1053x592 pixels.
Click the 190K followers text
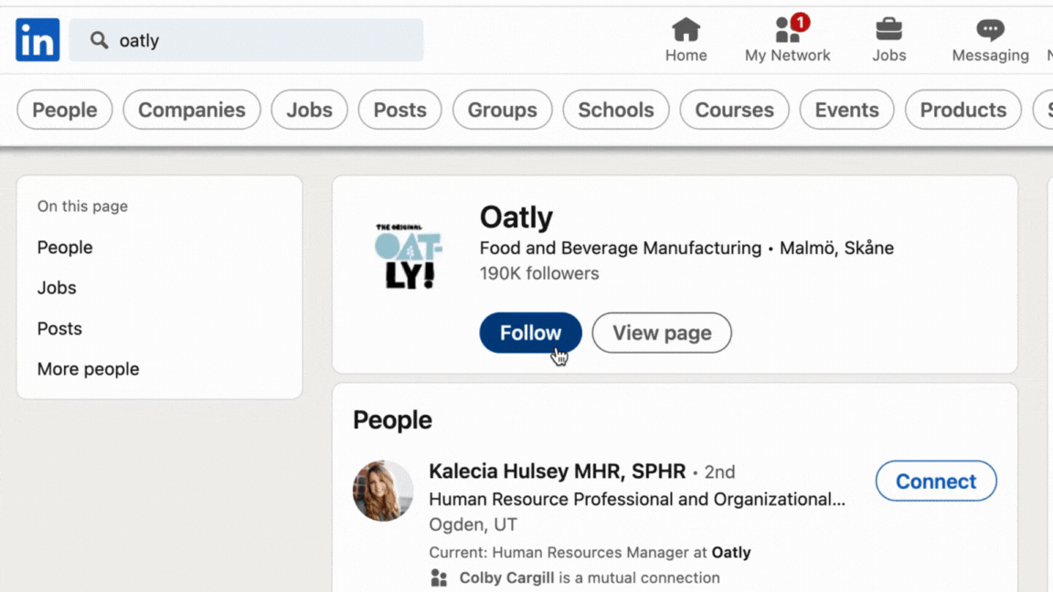point(539,274)
